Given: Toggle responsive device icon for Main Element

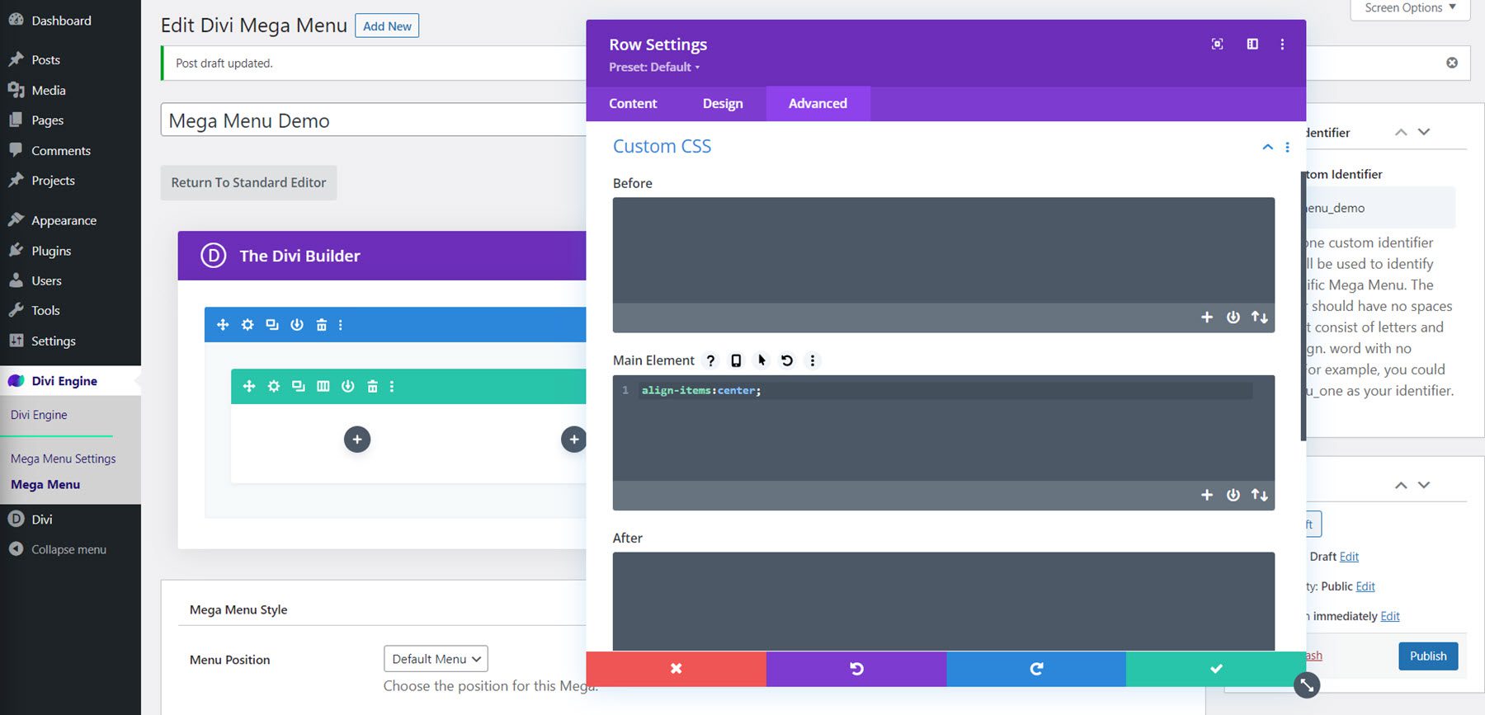Looking at the screenshot, I should point(736,360).
